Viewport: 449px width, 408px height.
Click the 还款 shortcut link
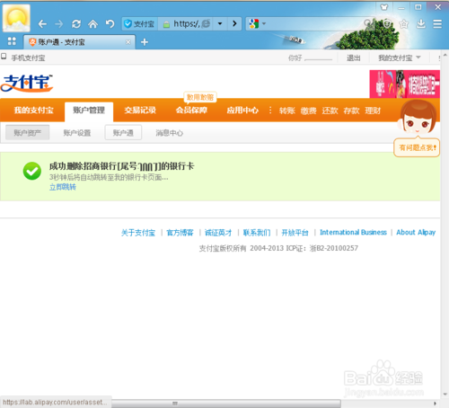(x=330, y=111)
